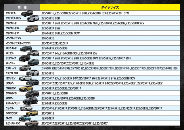
Task: Click the 205/55R16 tire size for インプレッサXV
Action: pyautogui.click(x=48, y=38)
